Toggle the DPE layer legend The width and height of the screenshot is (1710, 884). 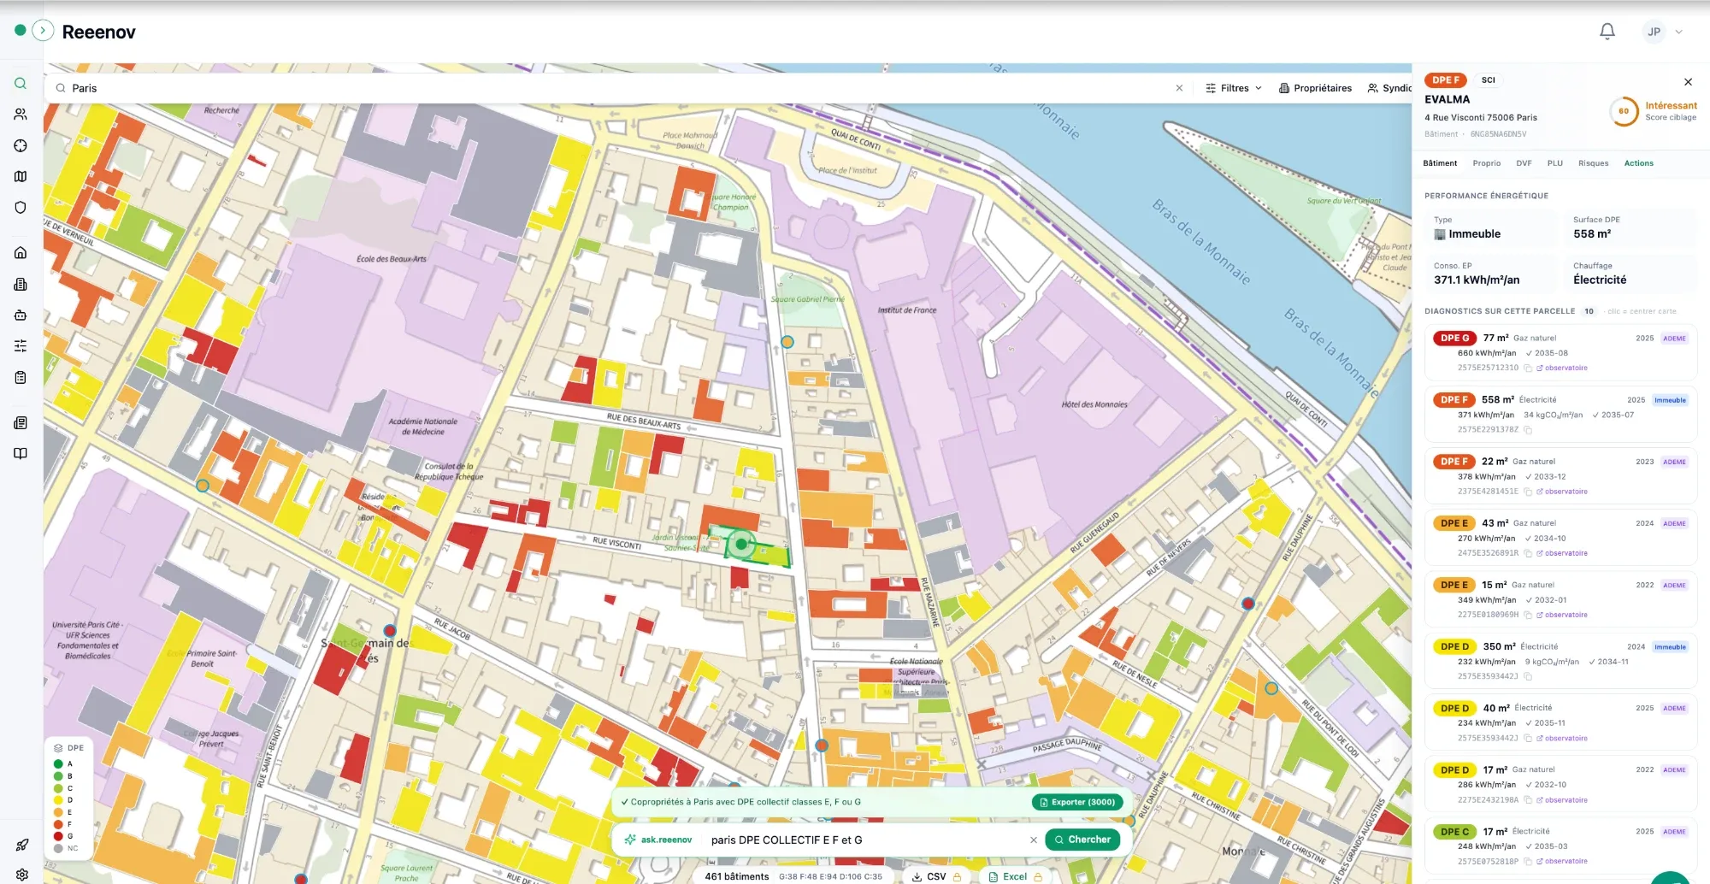(68, 748)
